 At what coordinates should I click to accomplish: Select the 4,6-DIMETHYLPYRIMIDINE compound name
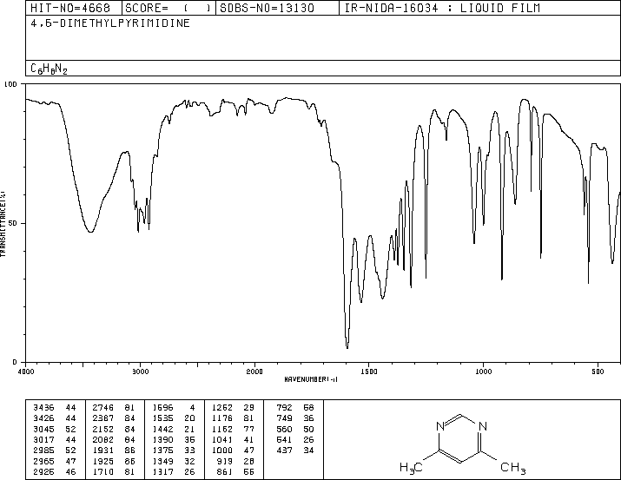point(110,23)
